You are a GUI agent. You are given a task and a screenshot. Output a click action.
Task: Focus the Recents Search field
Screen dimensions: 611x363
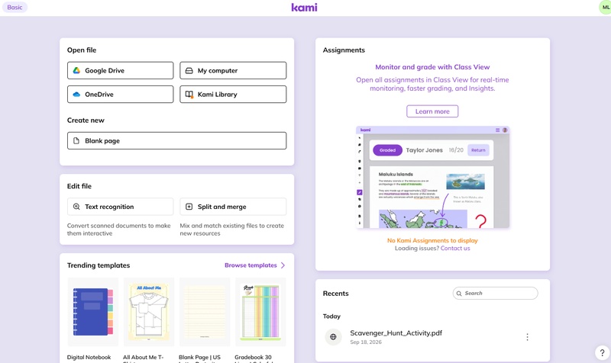click(x=495, y=294)
